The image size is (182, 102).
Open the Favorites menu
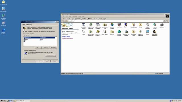pyautogui.click(x=75, y=16)
